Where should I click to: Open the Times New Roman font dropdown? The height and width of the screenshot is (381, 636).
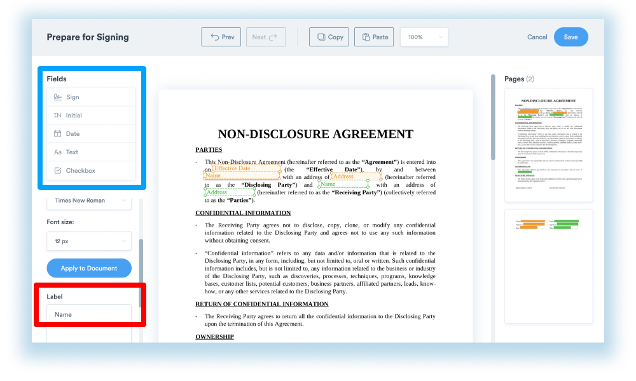click(89, 201)
